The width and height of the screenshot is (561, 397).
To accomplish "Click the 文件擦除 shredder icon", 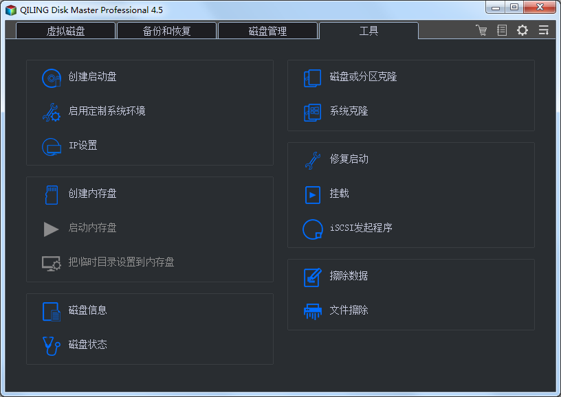I will 313,312.
